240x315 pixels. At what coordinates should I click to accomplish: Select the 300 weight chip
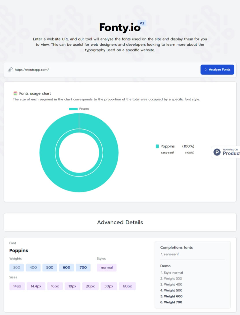[x=16, y=268]
